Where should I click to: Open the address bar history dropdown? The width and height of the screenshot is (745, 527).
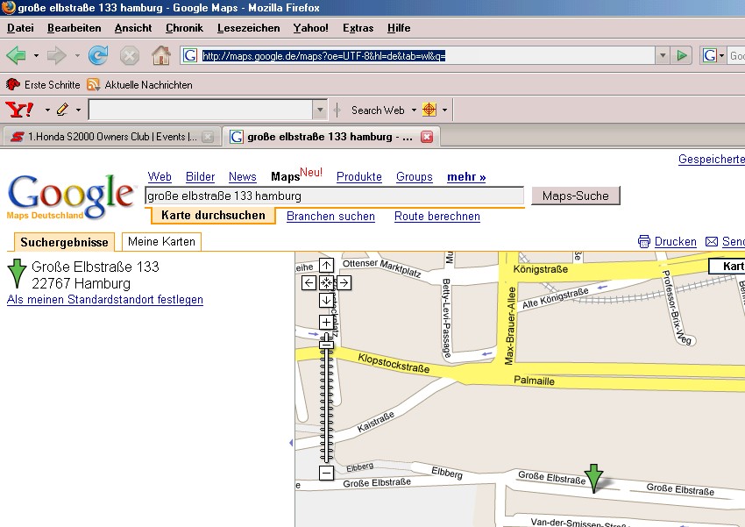pyautogui.click(x=662, y=56)
